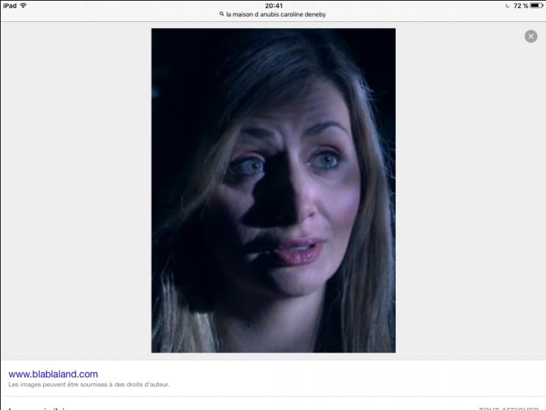Tap the 72 % battery percentage text
The image size is (546, 410).
point(521,5)
